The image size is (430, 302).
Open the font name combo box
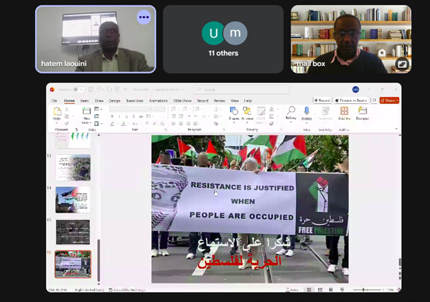pyautogui.click(x=128, y=109)
